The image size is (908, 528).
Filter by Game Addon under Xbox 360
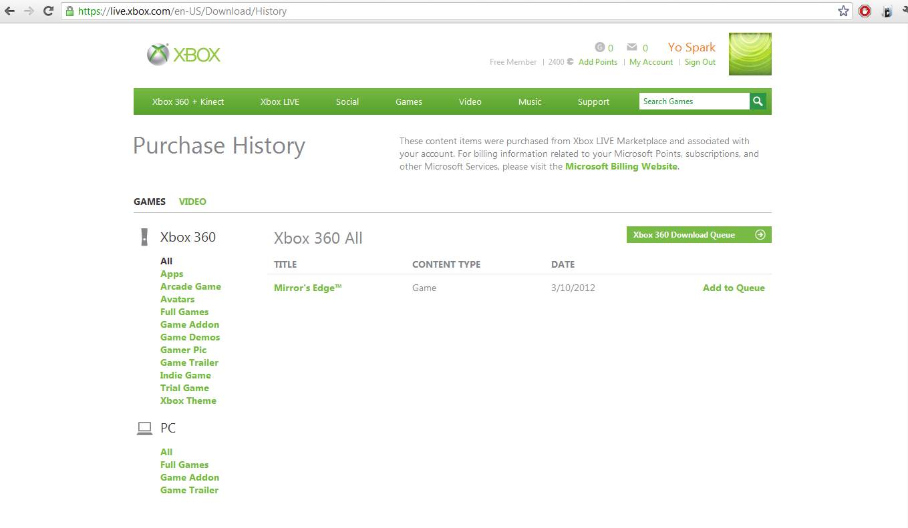click(190, 324)
